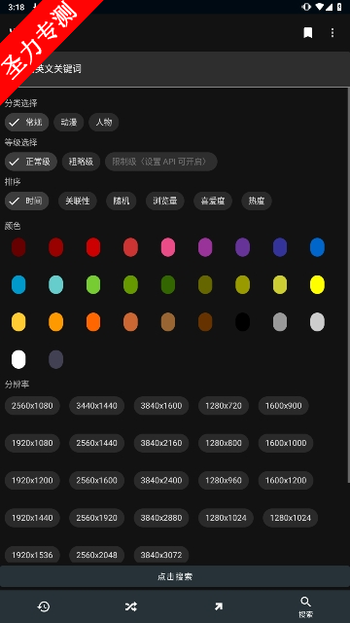Tap the cellular signal icon in status bar
This screenshot has width=350, height=623.
pos(329,7)
